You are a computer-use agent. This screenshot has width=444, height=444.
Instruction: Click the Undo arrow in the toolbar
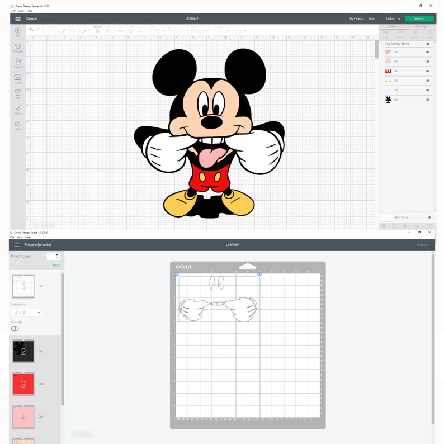[31, 30]
